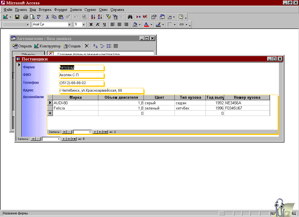
Task: Switch database window to details view
Action: 116,46
